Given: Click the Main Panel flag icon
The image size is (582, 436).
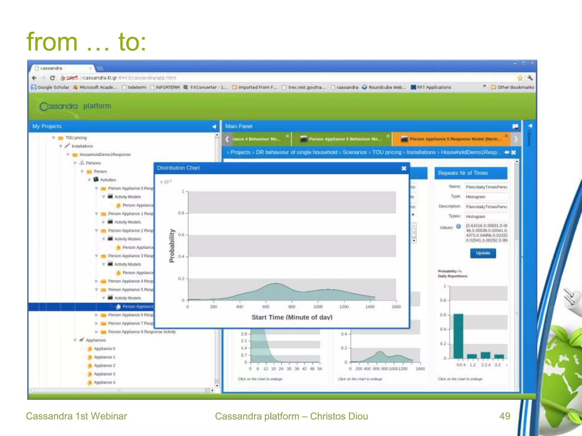Looking at the screenshot, I should tap(515, 126).
